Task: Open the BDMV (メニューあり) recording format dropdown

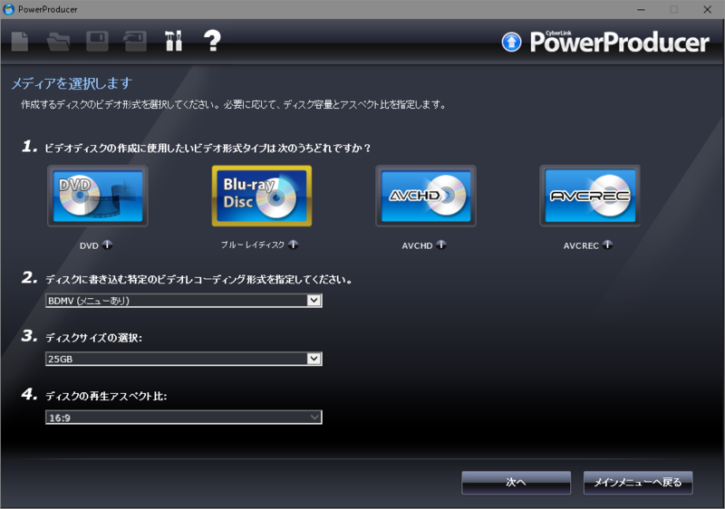Action: [x=184, y=301]
